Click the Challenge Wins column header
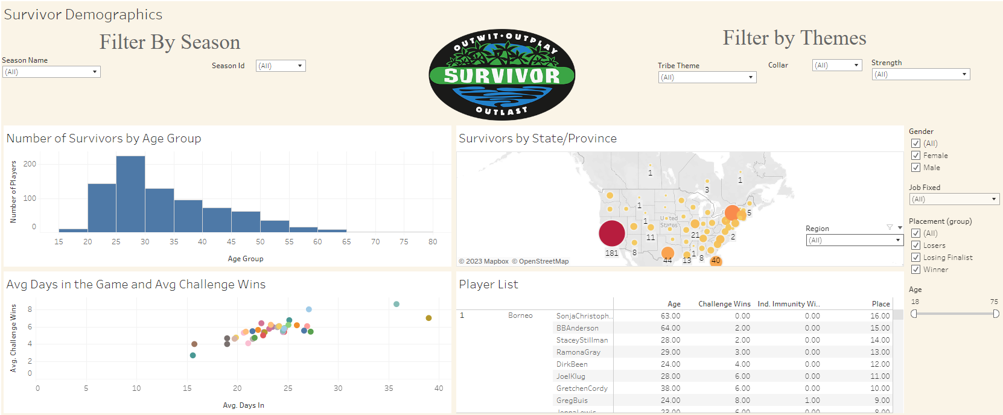 click(724, 304)
